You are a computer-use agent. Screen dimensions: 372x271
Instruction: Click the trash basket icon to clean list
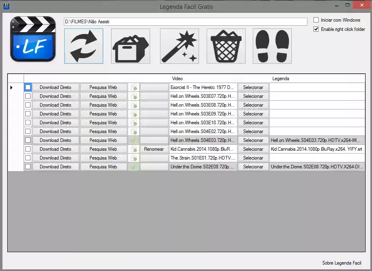point(226,46)
